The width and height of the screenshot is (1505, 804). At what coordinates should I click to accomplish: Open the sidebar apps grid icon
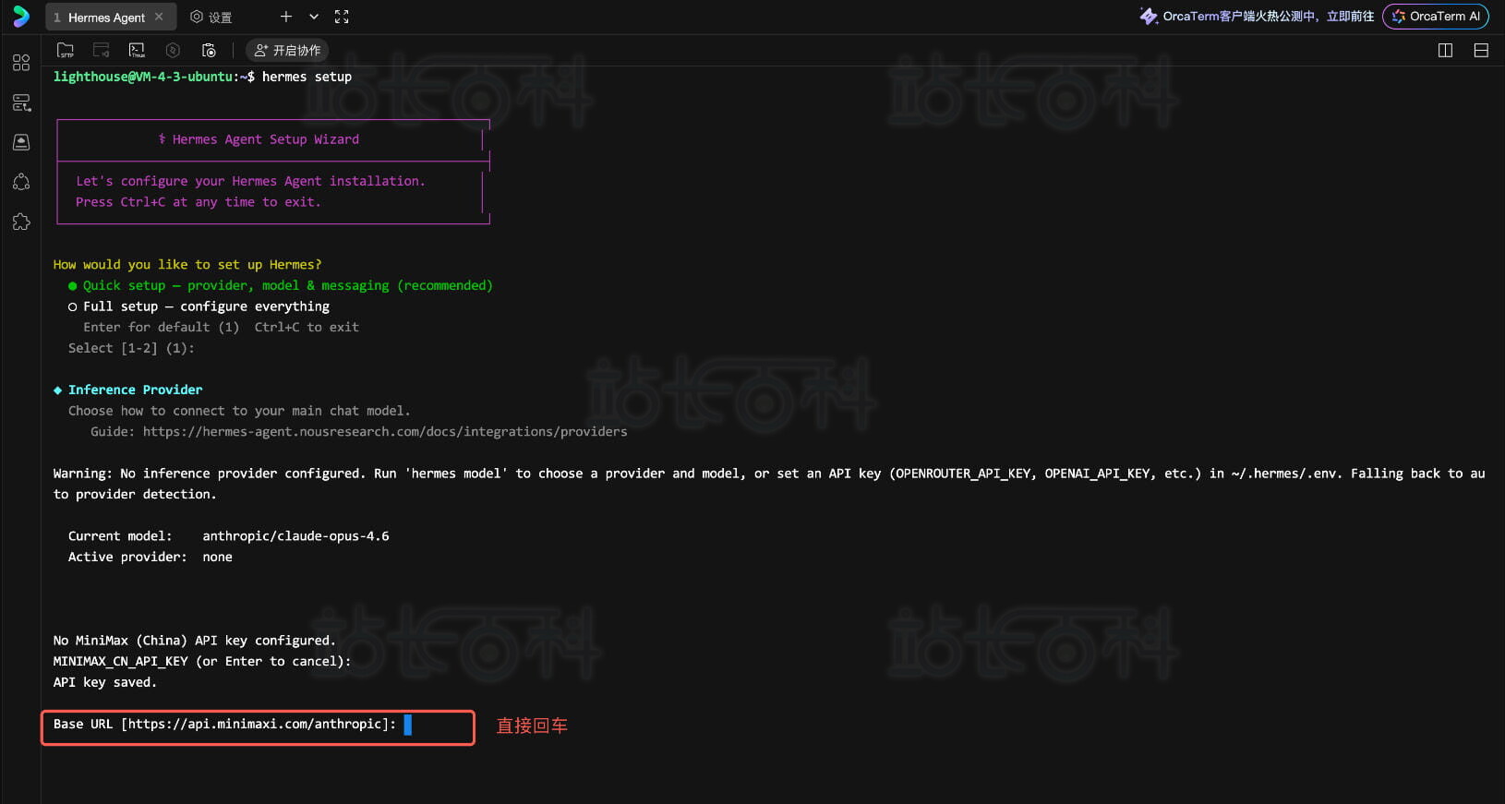pyautogui.click(x=21, y=63)
